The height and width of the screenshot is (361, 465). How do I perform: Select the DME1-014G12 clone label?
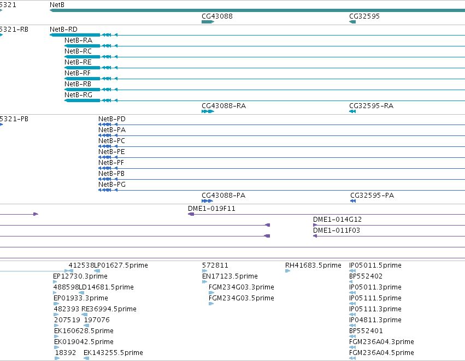point(338,220)
